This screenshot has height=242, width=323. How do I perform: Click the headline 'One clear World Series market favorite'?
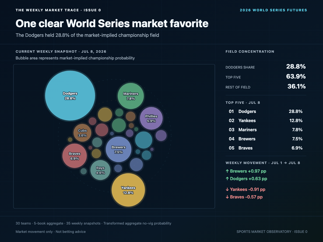112,24
